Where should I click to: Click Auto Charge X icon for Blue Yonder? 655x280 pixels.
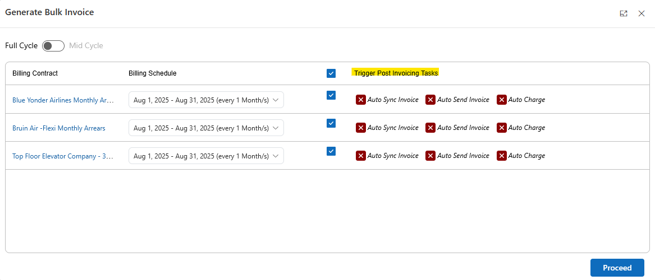pos(502,100)
